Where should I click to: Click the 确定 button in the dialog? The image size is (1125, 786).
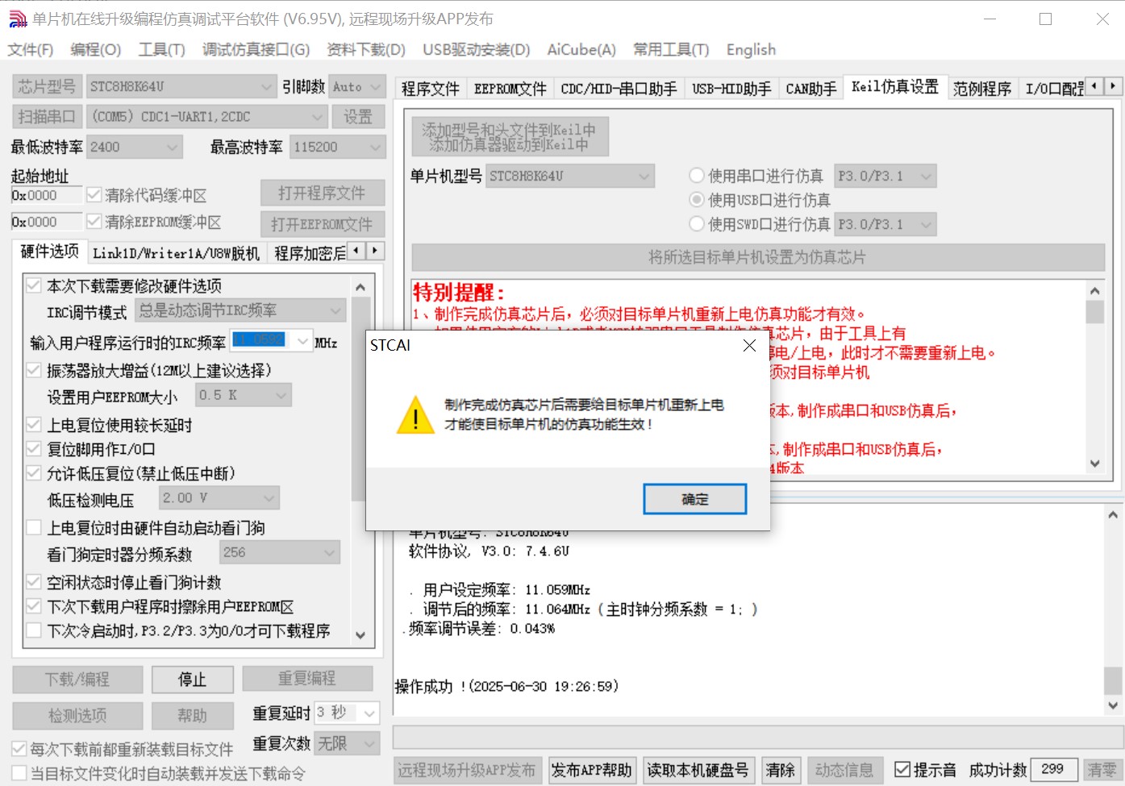coord(695,499)
